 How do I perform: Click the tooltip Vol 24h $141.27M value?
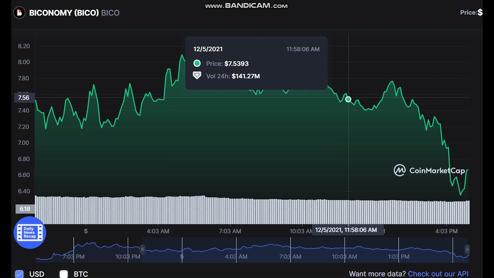(x=246, y=76)
